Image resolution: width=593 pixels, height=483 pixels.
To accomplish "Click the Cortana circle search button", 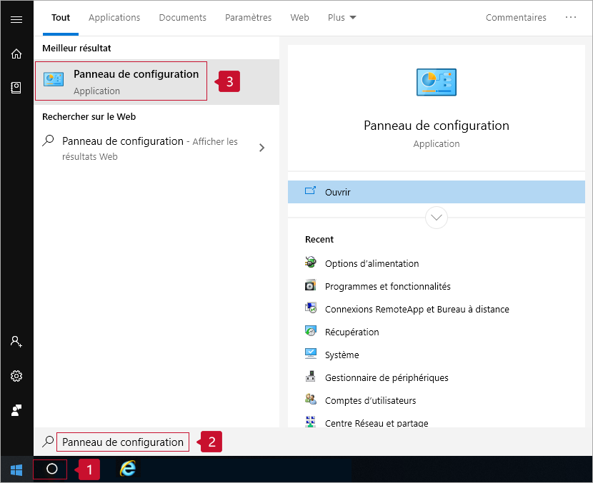I will [x=51, y=469].
